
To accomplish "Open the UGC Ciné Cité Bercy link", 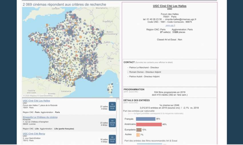I will [34, 134].
